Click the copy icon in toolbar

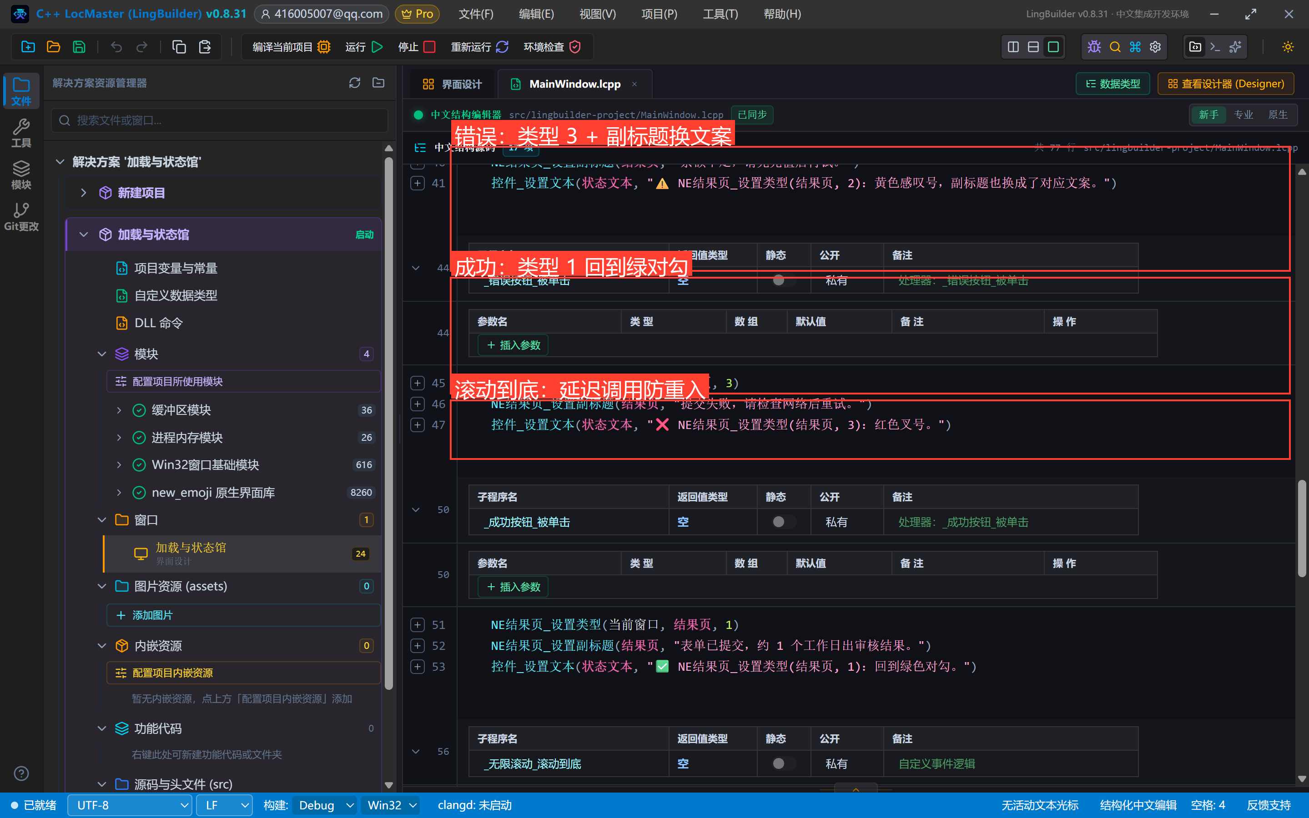pyautogui.click(x=179, y=47)
